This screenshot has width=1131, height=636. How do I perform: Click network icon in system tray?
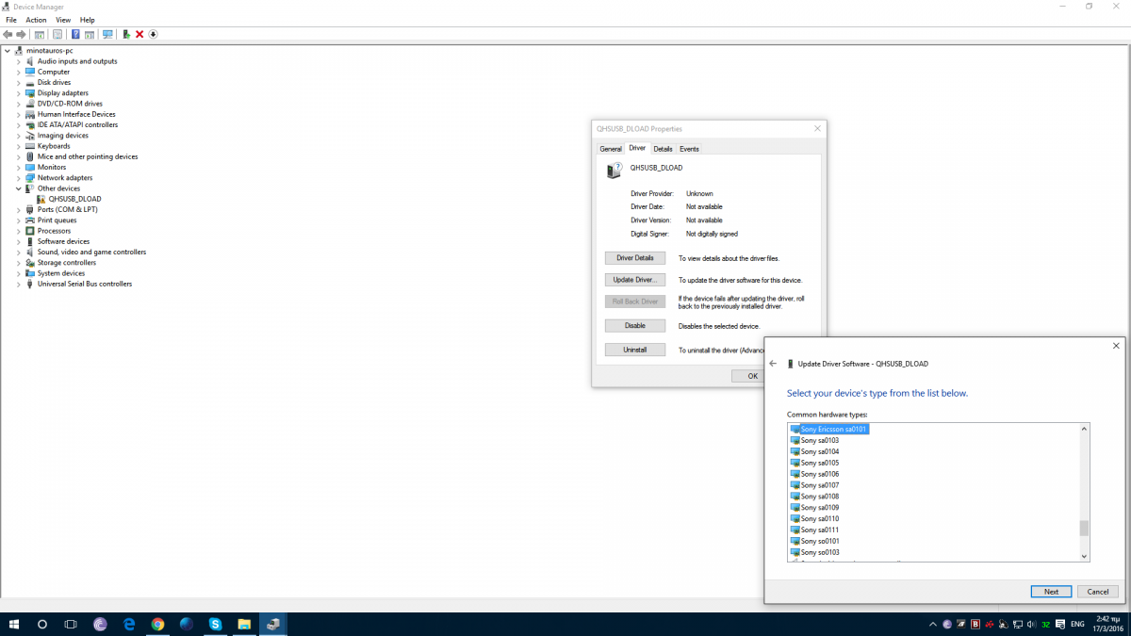(1018, 625)
